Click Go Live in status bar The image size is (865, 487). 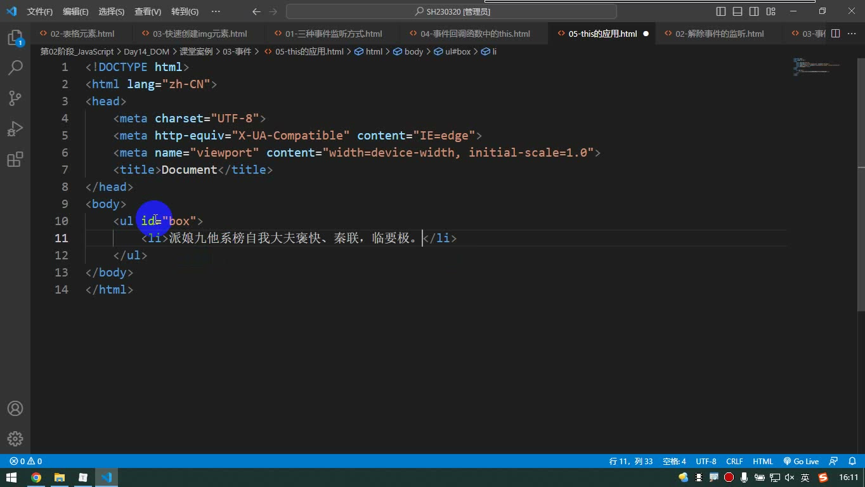801,462
